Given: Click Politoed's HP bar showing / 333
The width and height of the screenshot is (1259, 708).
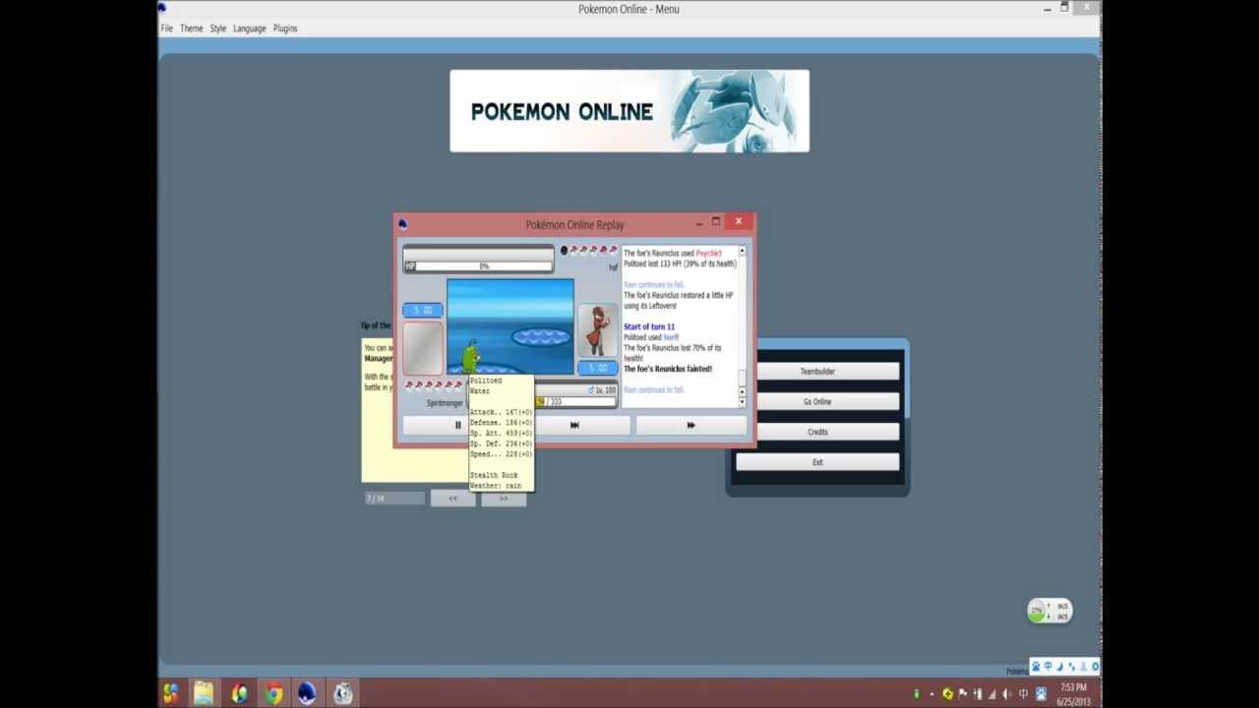Looking at the screenshot, I should (575, 401).
